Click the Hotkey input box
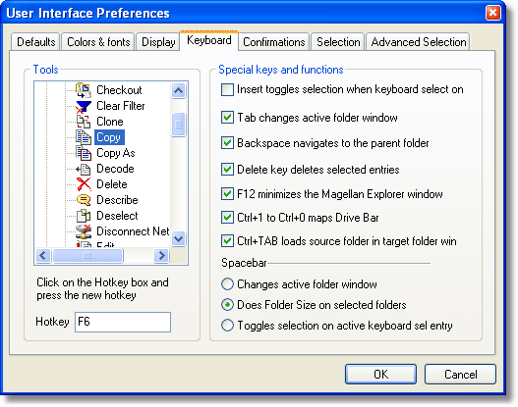Viewport: 518px width, 407px height. (x=123, y=322)
